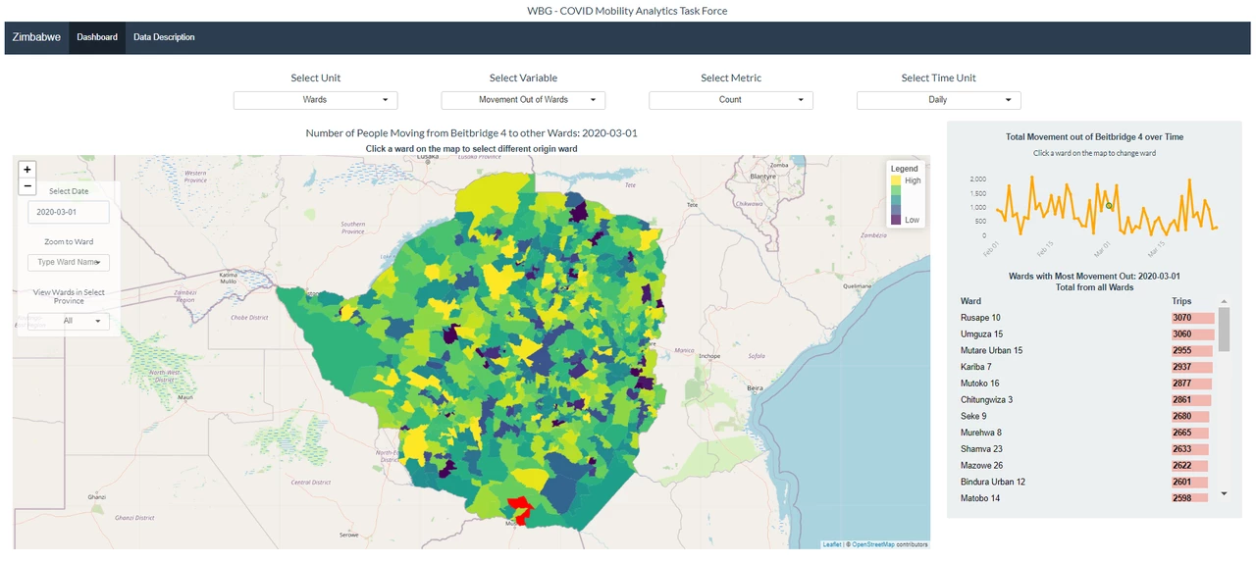Click the Select Date field 2020-03-01
This screenshot has height=563, width=1256.
click(x=69, y=212)
